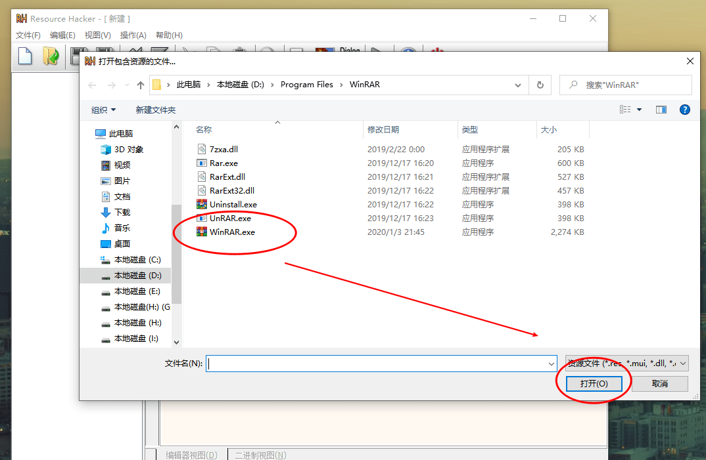Click the navigation pane scroll up arrow
The height and width of the screenshot is (460, 706).
[176, 127]
